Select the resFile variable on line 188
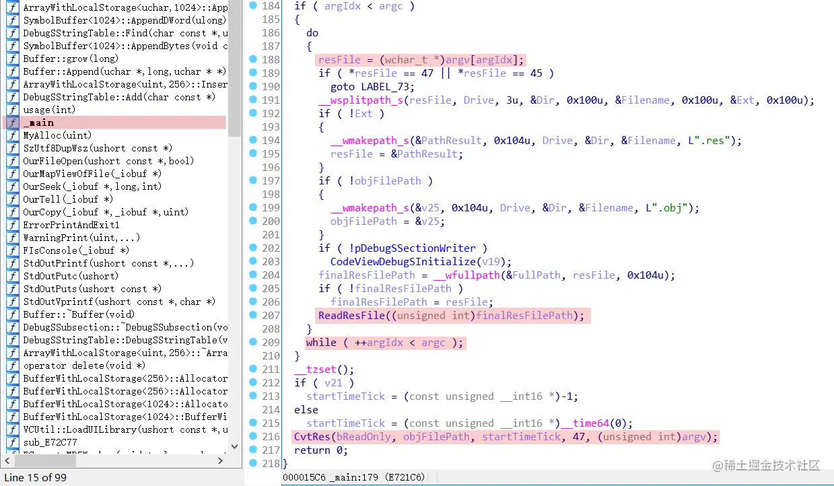 [339, 59]
